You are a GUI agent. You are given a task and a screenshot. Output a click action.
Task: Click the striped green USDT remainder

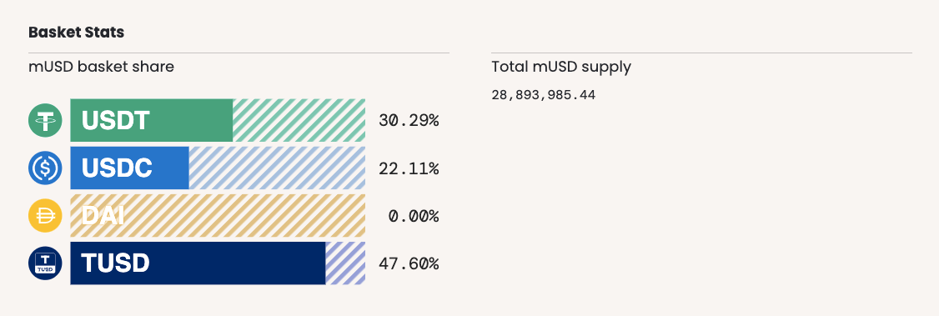click(x=299, y=120)
